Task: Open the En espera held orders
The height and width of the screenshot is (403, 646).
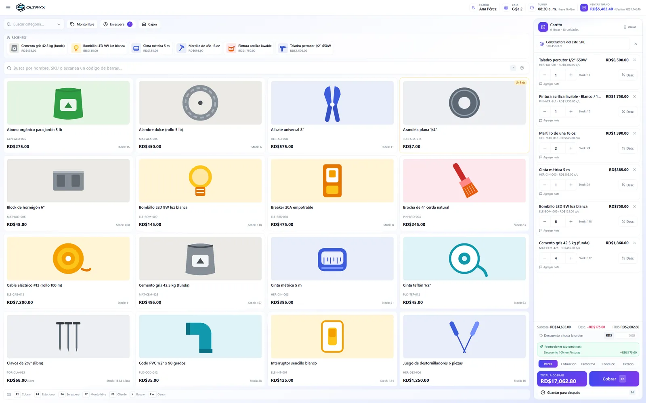Action: click(117, 24)
